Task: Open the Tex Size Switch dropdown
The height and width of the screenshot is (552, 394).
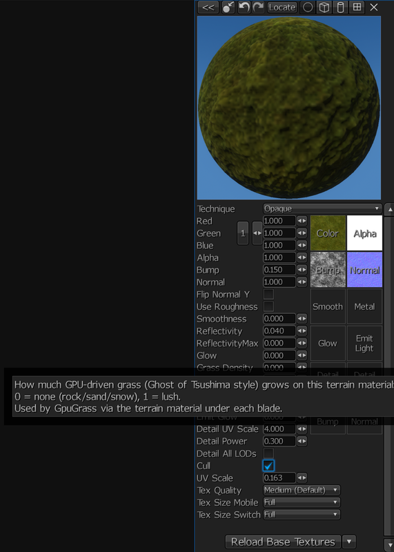Action: [302, 515]
